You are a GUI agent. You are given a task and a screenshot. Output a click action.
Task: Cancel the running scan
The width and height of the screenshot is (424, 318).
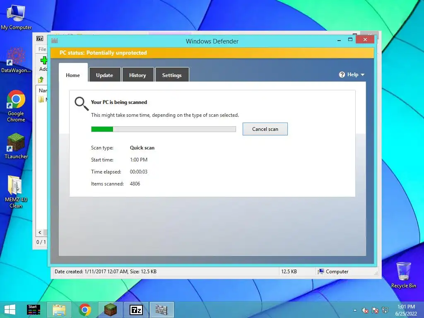pos(265,129)
